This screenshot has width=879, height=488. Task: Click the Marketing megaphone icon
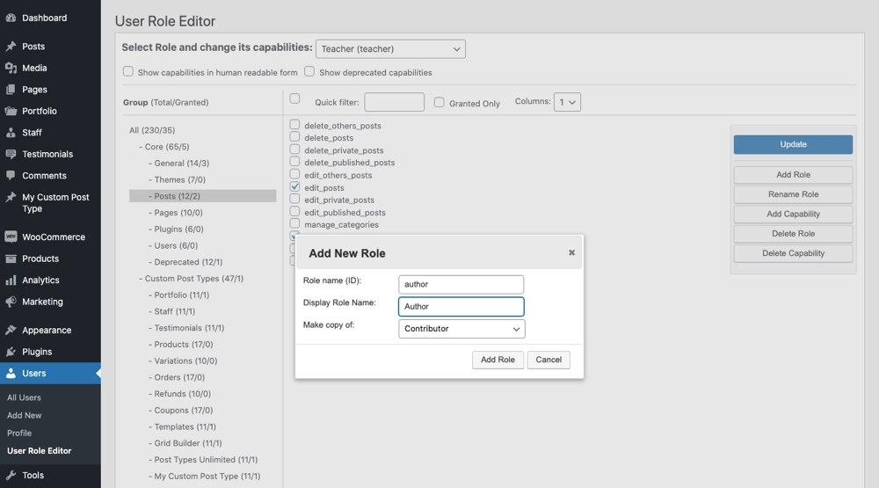pyautogui.click(x=11, y=302)
